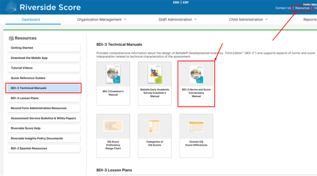This screenshot has width=317, height=176.
Task: Expand Organization Management dropdown chevron
Action: point(125,19)
